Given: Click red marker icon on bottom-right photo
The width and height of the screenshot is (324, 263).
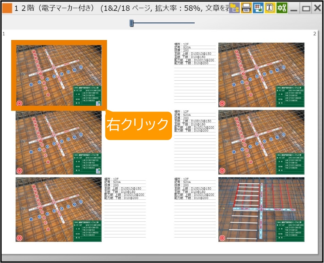Looking at the screenshot, I should point(222,238).
